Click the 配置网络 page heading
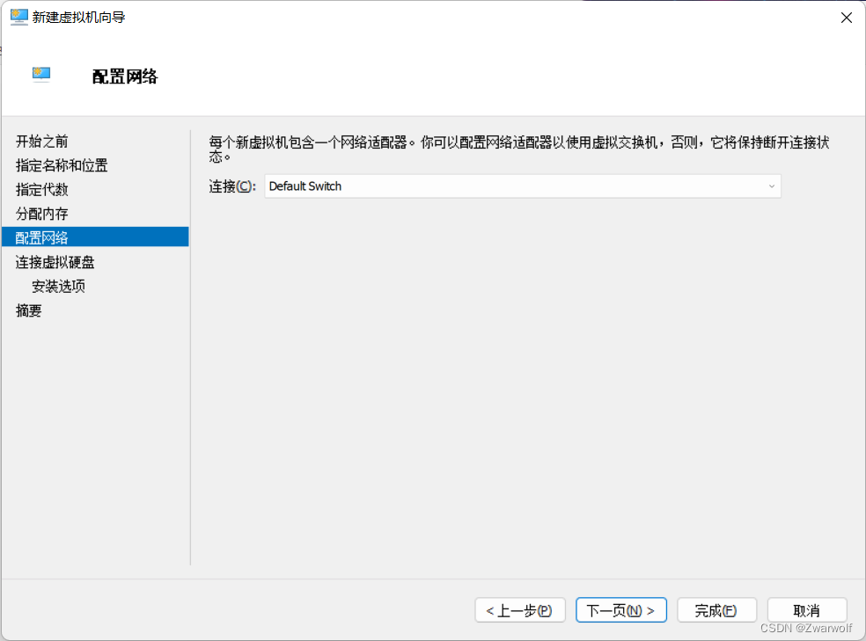 pyautogui.click(x=125, y=76)
